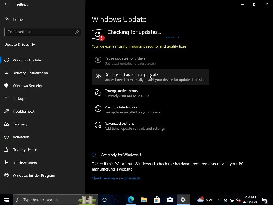Open Cortana circle on taskbar
273x205 pixels.
coord(105,200)
